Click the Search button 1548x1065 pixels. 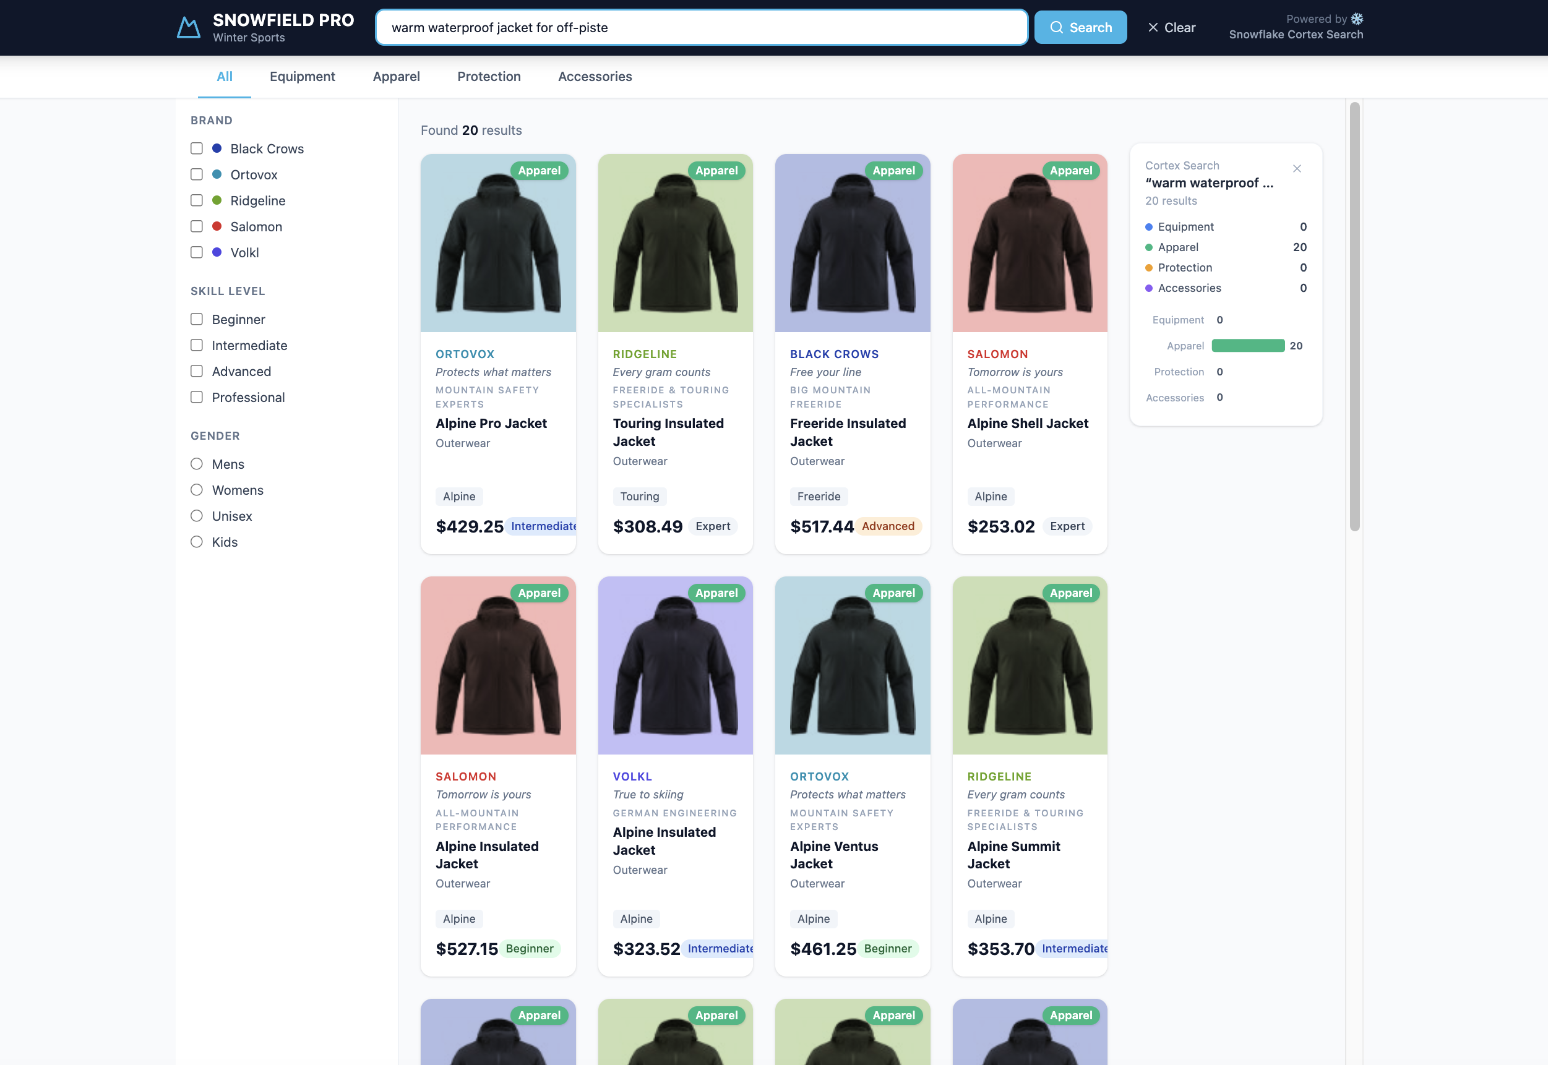(x=1080, y=27)
